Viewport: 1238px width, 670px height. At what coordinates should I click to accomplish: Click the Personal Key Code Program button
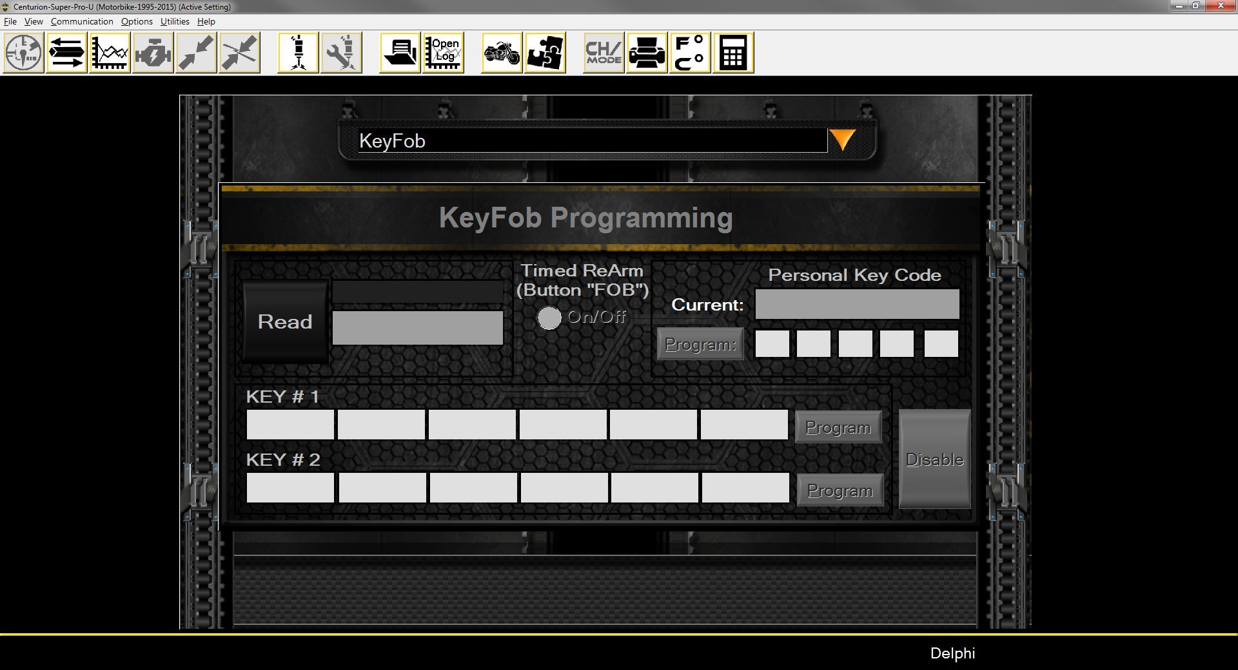[x=700, y=344]
